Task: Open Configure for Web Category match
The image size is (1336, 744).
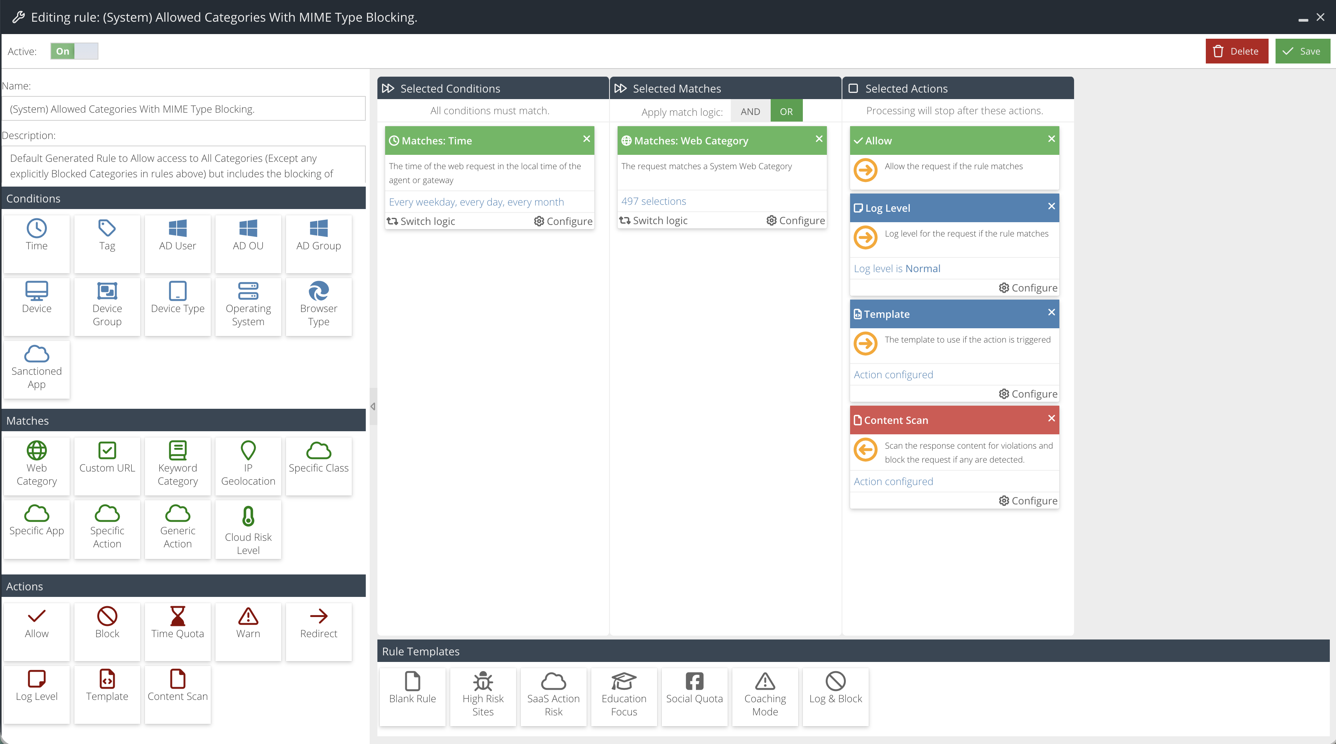Action: click(795, 221)
